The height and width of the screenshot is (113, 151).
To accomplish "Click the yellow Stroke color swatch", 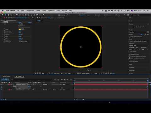I will click(x=20, y=29).
